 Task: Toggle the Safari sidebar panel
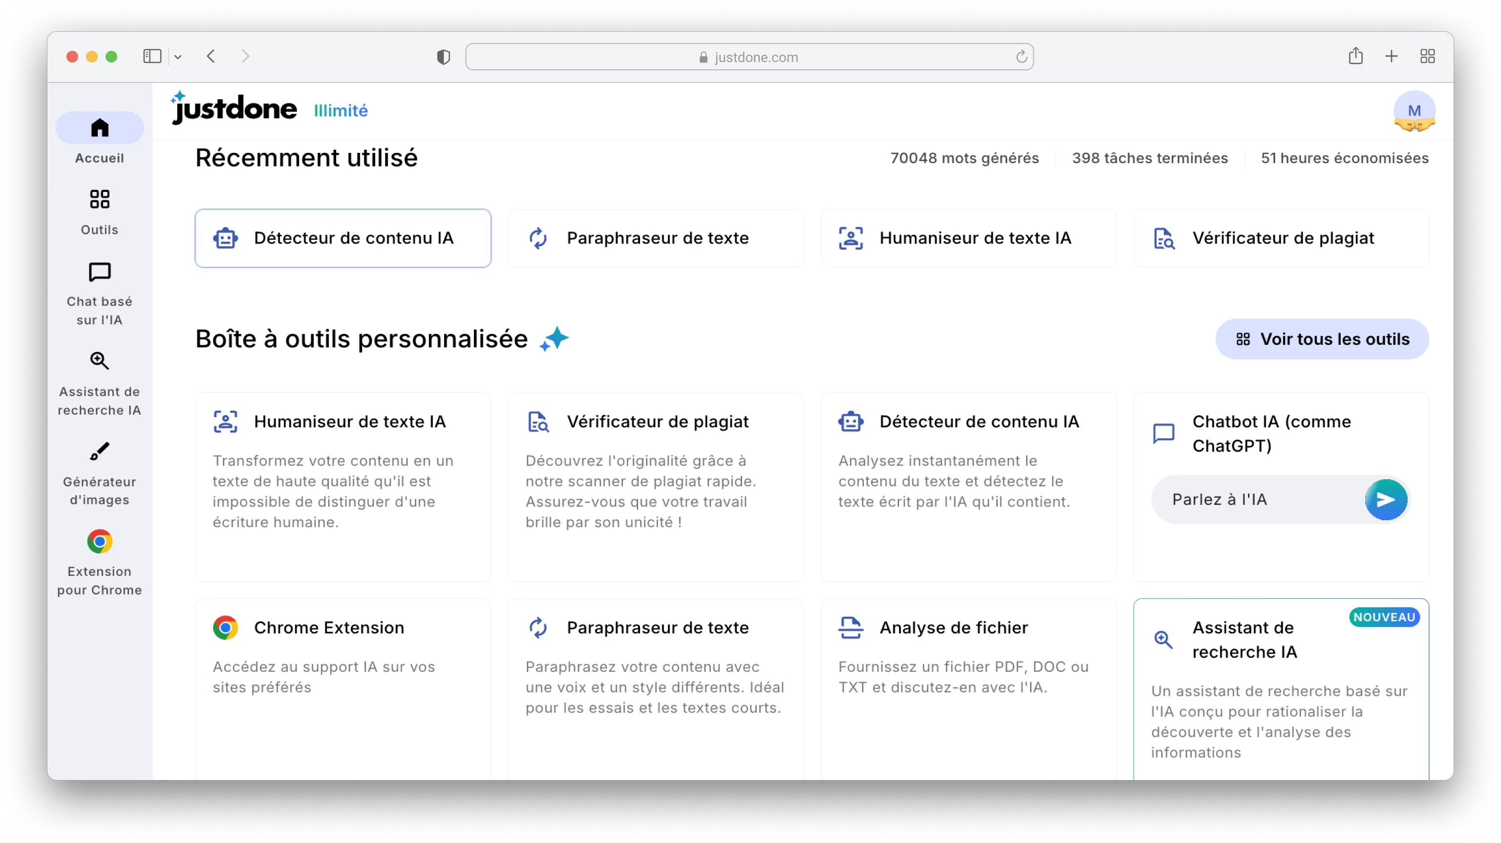pyautogui.click(x=152, y=57)
